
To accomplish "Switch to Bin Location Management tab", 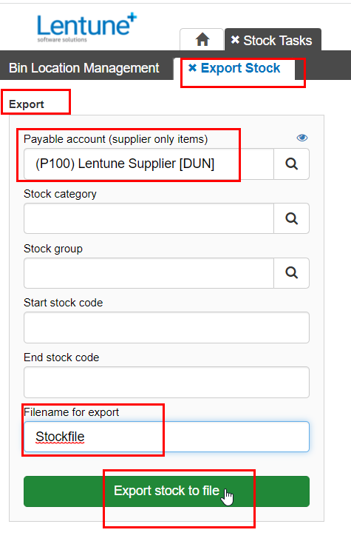I will [84, 68].
